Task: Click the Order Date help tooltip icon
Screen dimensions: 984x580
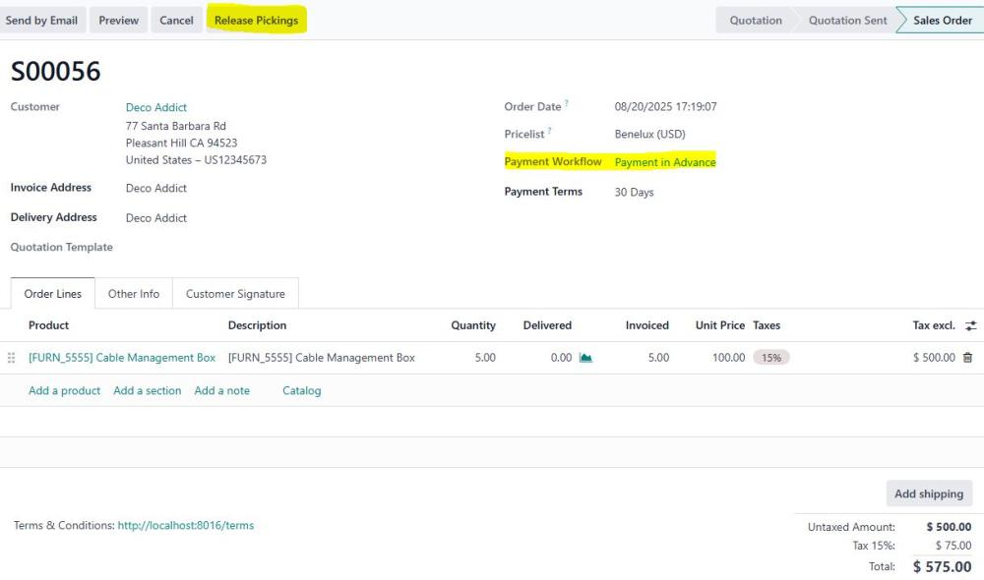Action: 567,103
